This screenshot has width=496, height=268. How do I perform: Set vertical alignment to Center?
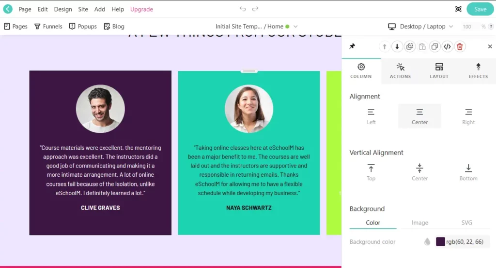coord(419,172)
